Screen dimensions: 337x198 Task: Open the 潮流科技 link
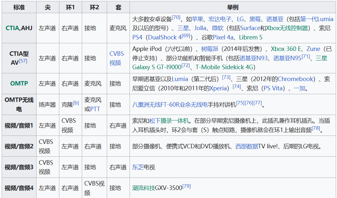(143, 188)
